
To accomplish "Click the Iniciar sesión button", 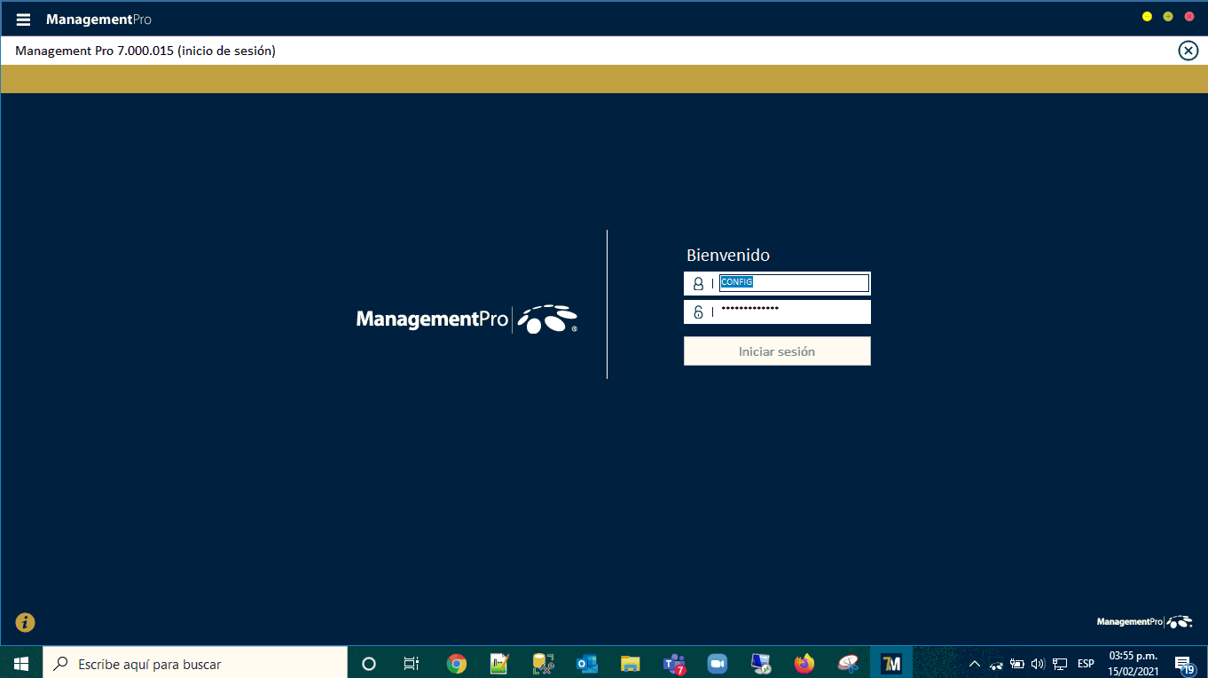I will tap(777, 351).
